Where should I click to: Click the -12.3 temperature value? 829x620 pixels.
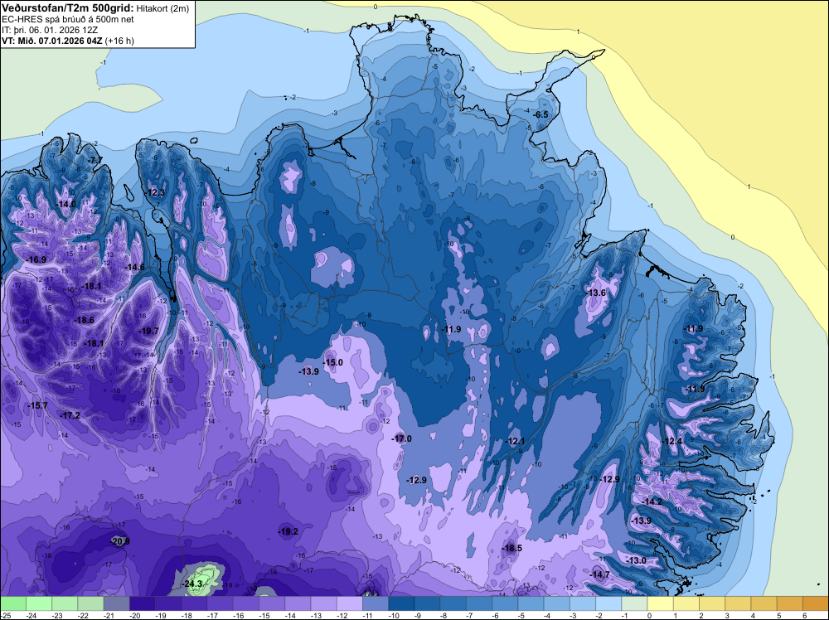click(x=156, y=192)
